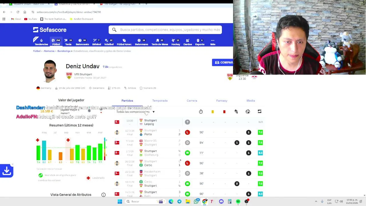Switch to the Carrera tab

pos(192,101)
